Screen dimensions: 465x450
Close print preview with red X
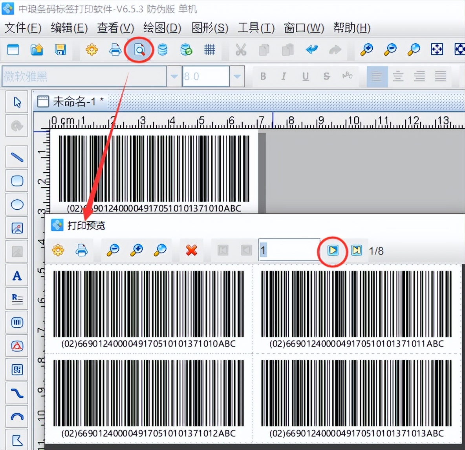pyautogui.click(x=192, y=250)
